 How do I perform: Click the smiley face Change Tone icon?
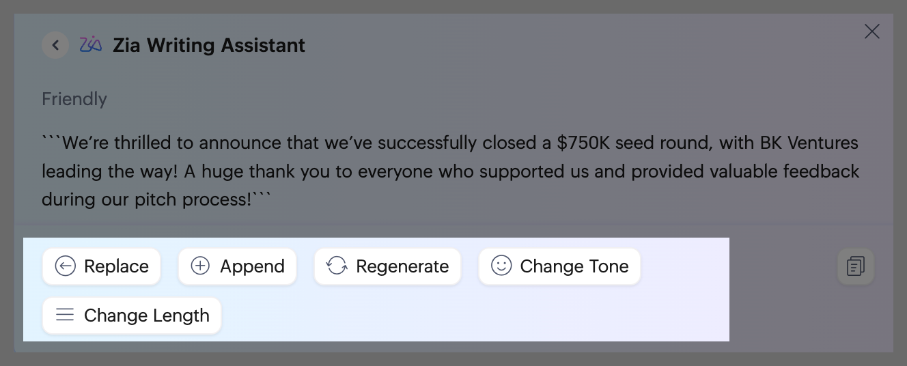pos(501,266)
